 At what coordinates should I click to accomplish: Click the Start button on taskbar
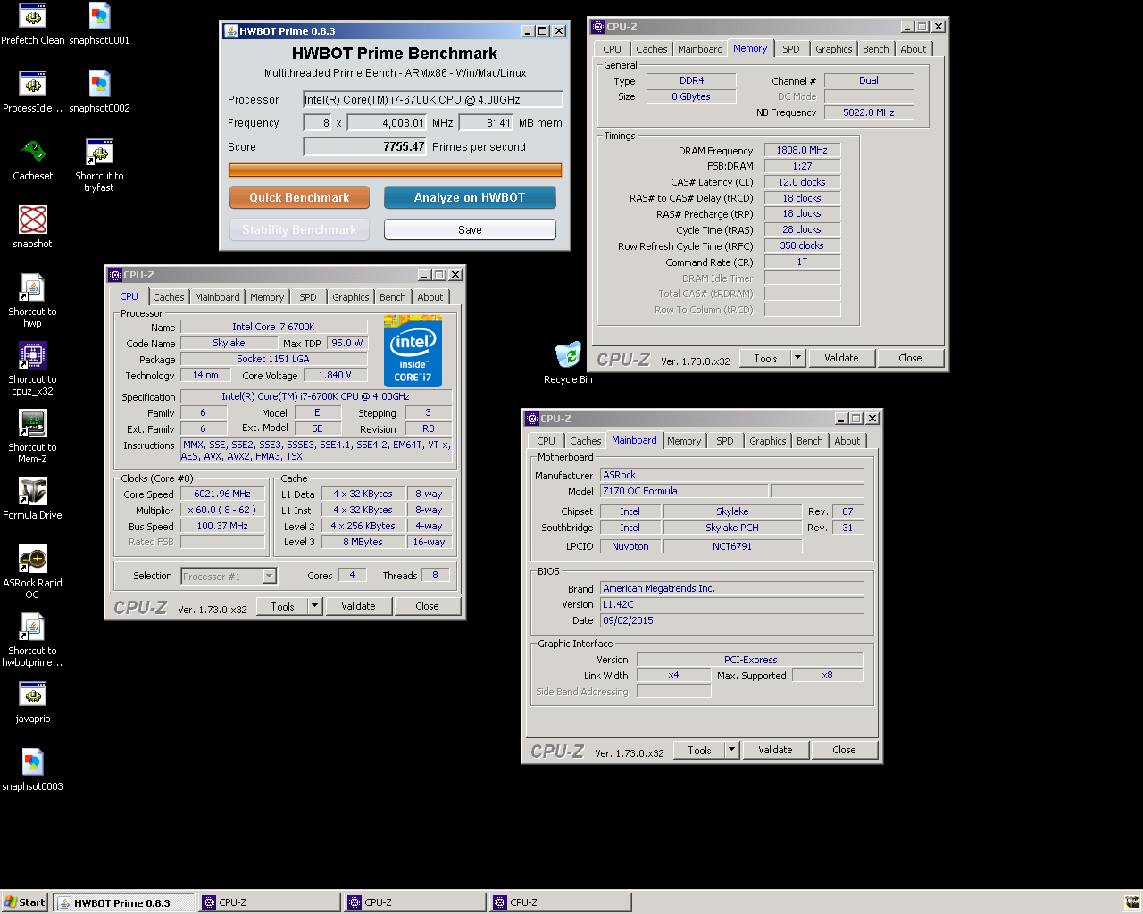24,902
